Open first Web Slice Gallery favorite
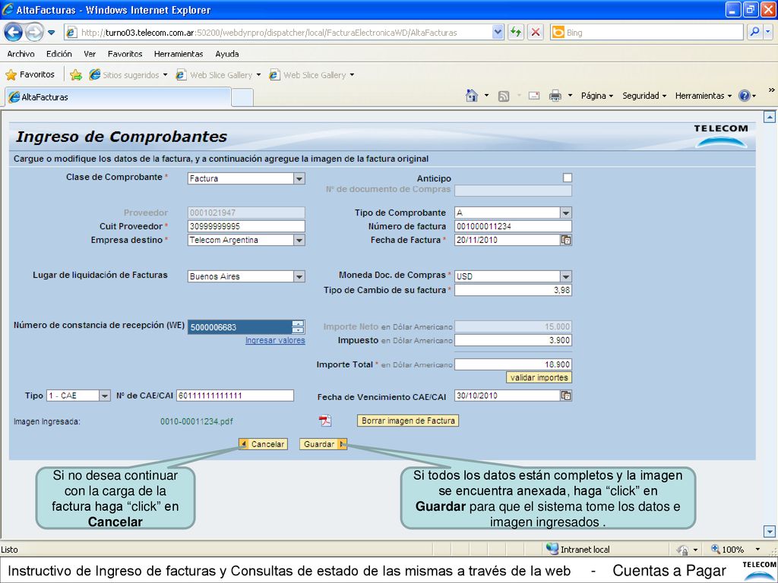Screen dimensions: 778x583 click(x=219, y=75)
